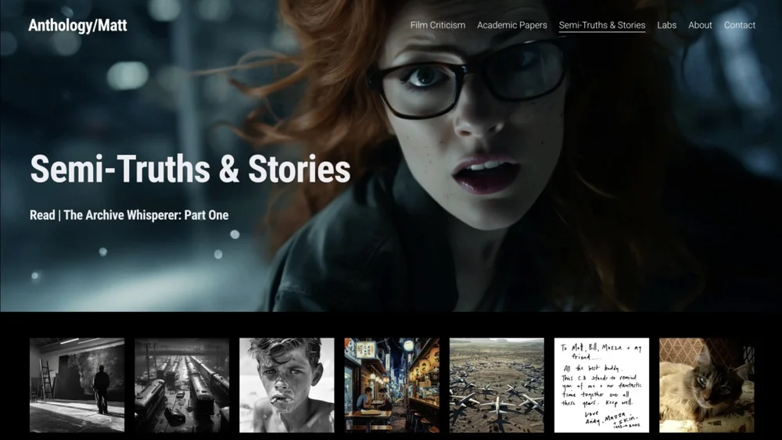Open the cat photo thumbnail

pyautogui.click(x=707, y=385)
